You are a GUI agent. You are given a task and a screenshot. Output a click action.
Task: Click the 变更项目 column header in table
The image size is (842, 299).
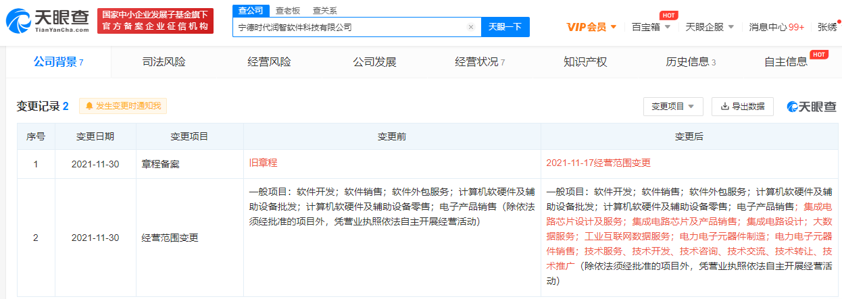(190, 136)
